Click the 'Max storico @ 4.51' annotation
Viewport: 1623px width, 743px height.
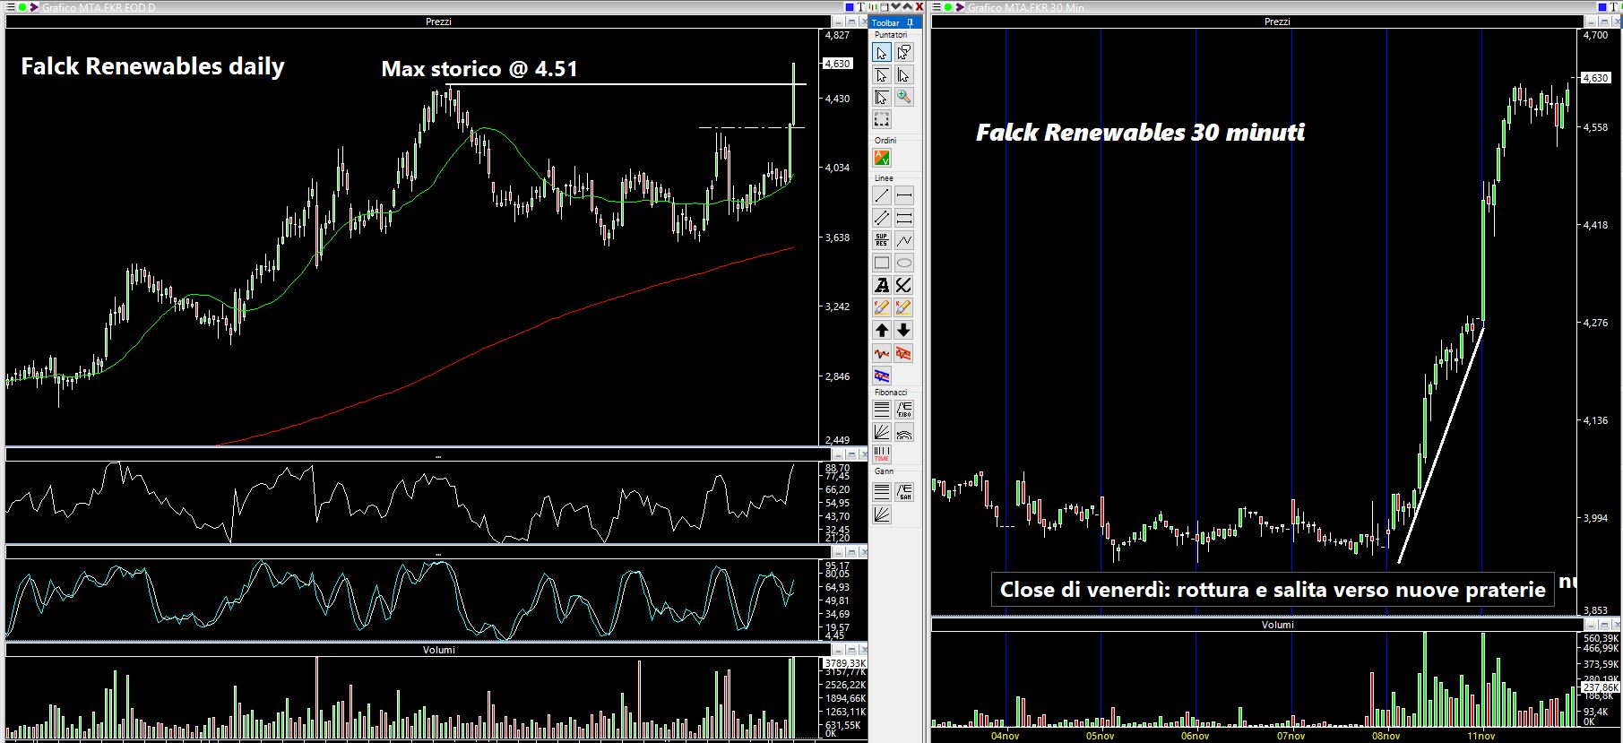pyautogui.click(x=479, y=69)
